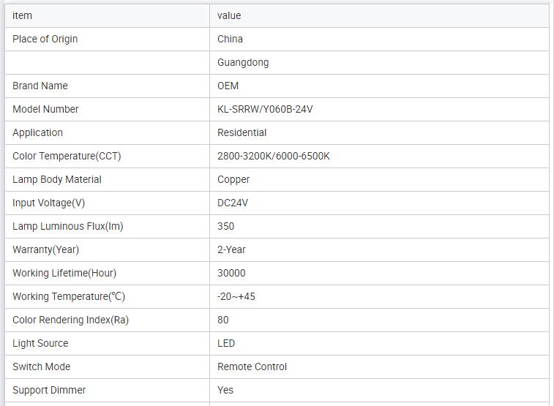Viewport: 554px width, 406px height.
Task: Select the 'Guangdong' value cell
Action: point(243,62)
